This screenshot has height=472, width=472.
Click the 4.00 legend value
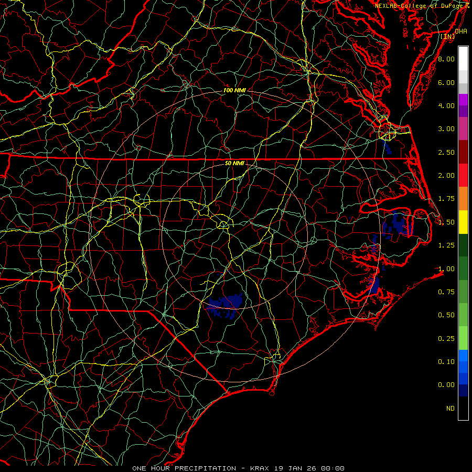[446, 105]
